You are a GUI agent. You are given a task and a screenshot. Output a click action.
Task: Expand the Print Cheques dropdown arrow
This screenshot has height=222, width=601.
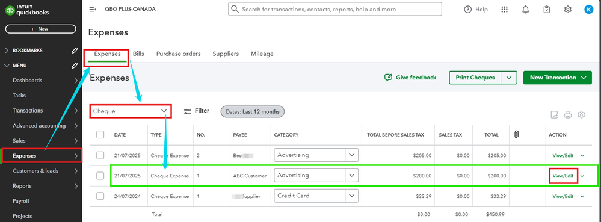click(508, 78)
